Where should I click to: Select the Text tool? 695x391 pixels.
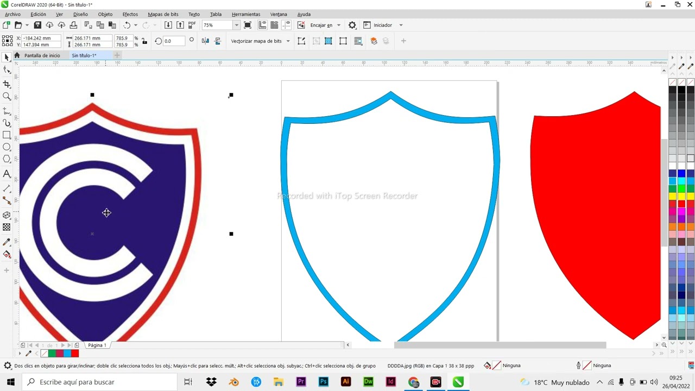[7, 174]
